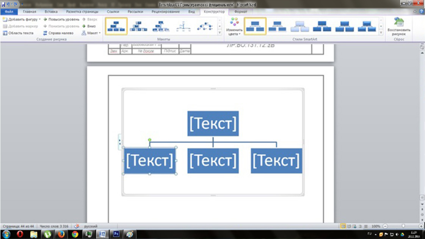Switch to Формат tab
425x239 pixels.
point(241,12)
